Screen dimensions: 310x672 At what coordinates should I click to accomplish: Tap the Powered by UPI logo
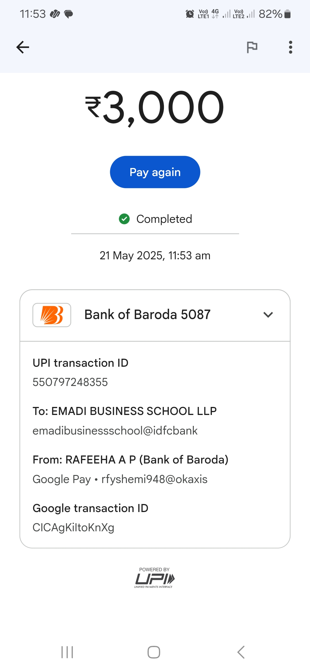pos(154,578)
